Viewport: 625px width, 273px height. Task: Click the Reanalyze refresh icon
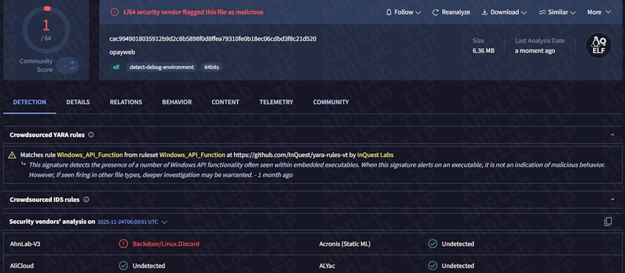click(x=436, y=12)
